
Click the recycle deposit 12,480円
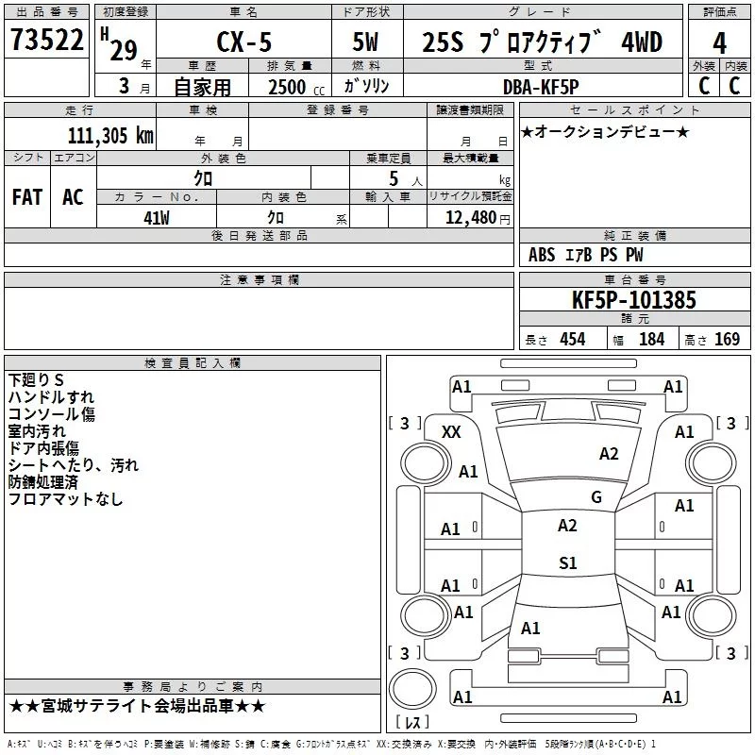pos(478,218)
